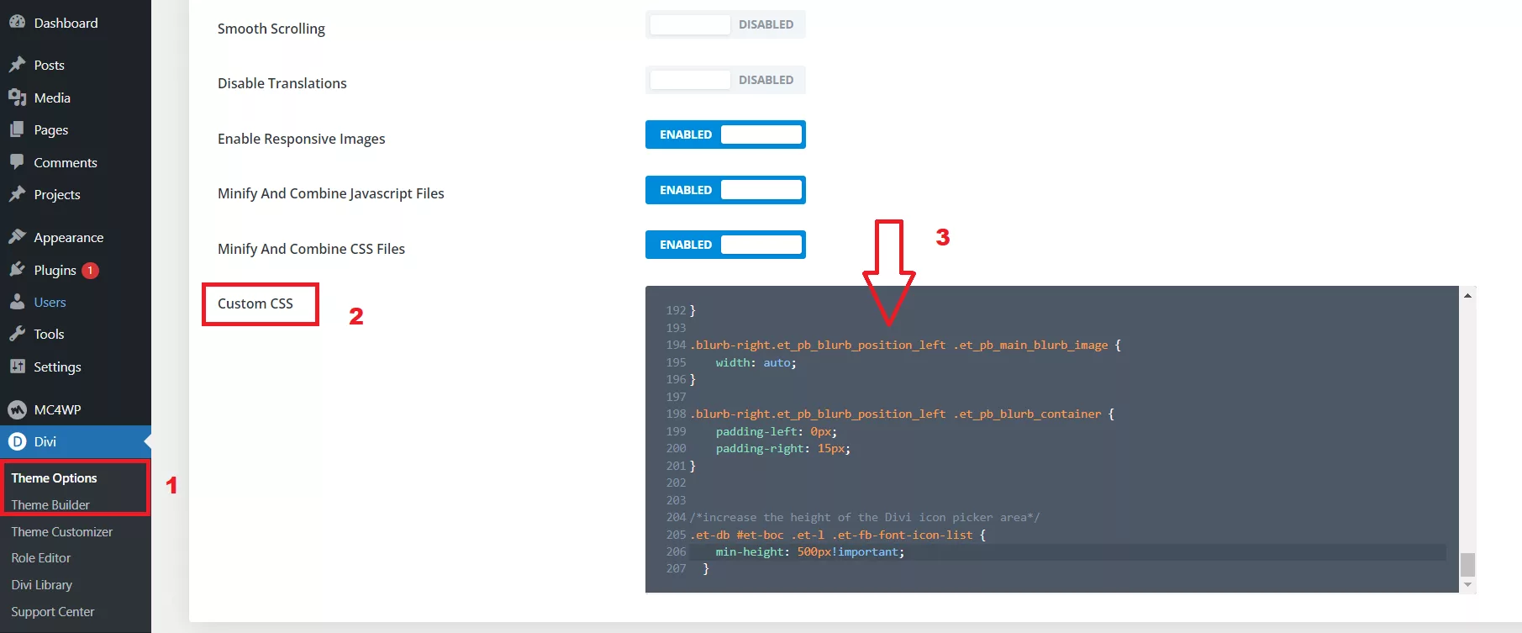The image size is (1522, 633).
Task: Click the Dashboard gauge icon
Action: [x=17, y=23]
